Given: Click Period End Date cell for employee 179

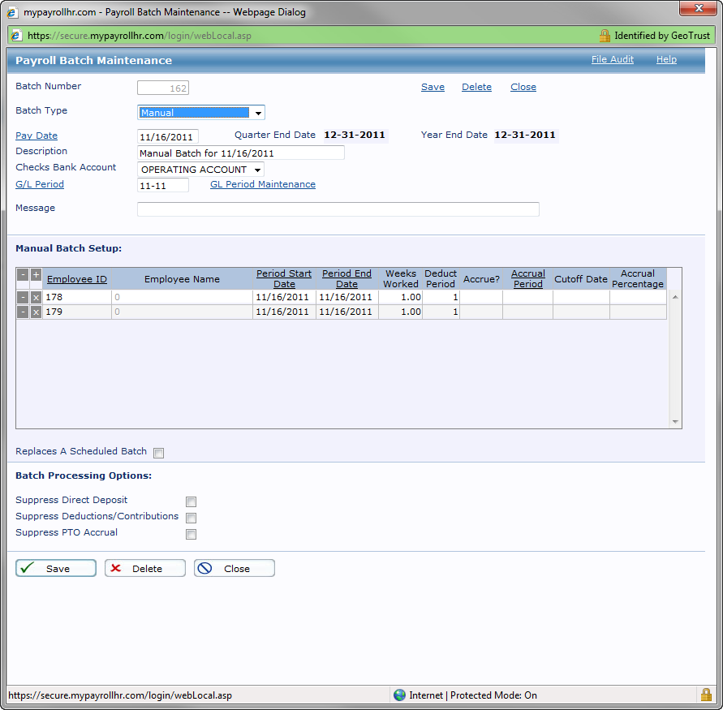Looking at the screenshot, I should click(346, 312).
